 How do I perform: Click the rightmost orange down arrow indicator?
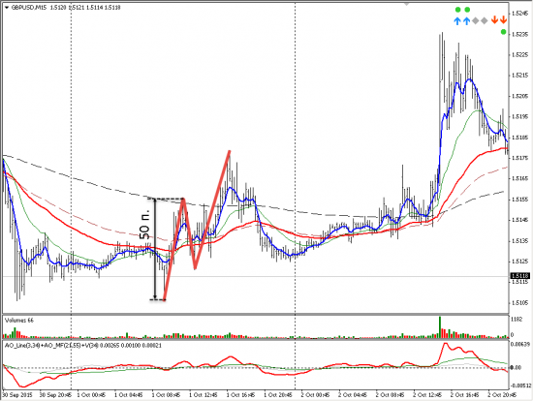503,20
